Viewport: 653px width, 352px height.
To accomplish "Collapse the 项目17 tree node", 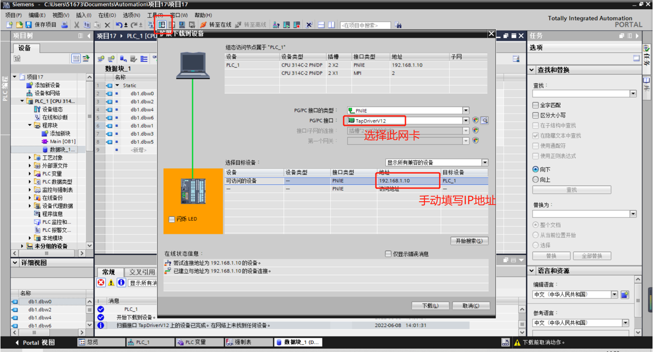I will [16, 77].
